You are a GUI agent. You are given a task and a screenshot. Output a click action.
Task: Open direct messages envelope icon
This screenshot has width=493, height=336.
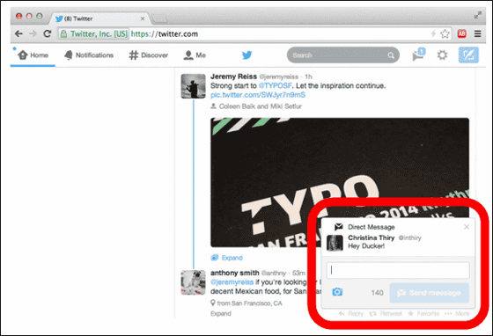[418, 55]
